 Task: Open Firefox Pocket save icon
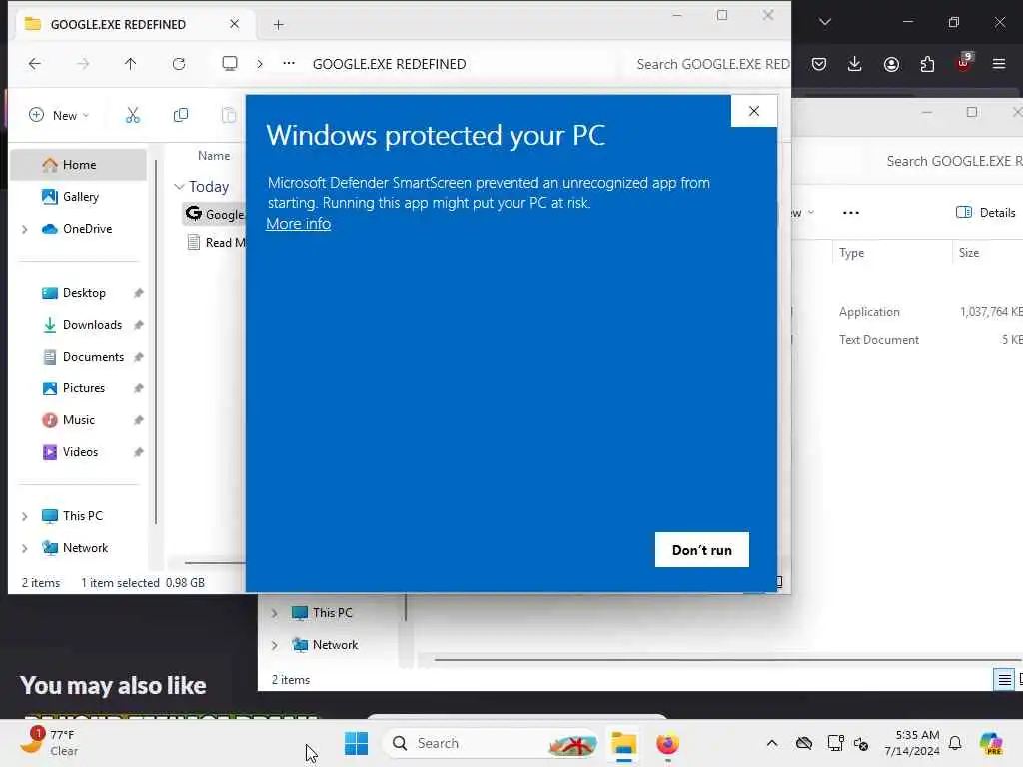pyautogui.click(x=819, y=63)
